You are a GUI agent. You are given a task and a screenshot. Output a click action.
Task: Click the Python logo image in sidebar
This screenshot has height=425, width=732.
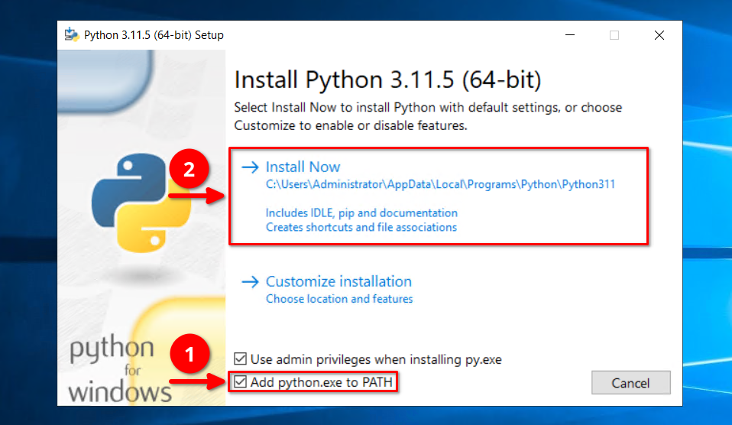pyautogui.click(x=141, y=203)
